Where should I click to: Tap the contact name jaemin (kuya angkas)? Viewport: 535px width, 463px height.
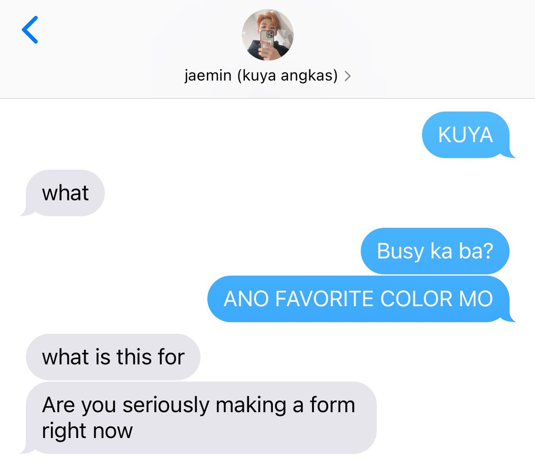[x=261, y=76]
